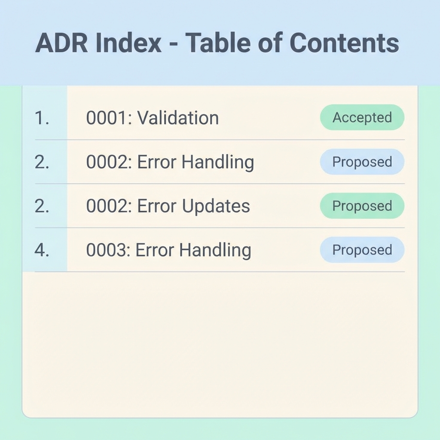The height and width of the screenshot is (440, 440).
Task: Click the divider line under 0002: Error Updates
Action: point(219,228)
